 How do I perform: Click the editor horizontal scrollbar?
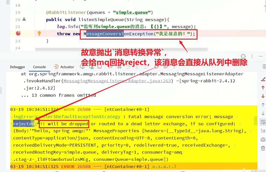point(121,49)
